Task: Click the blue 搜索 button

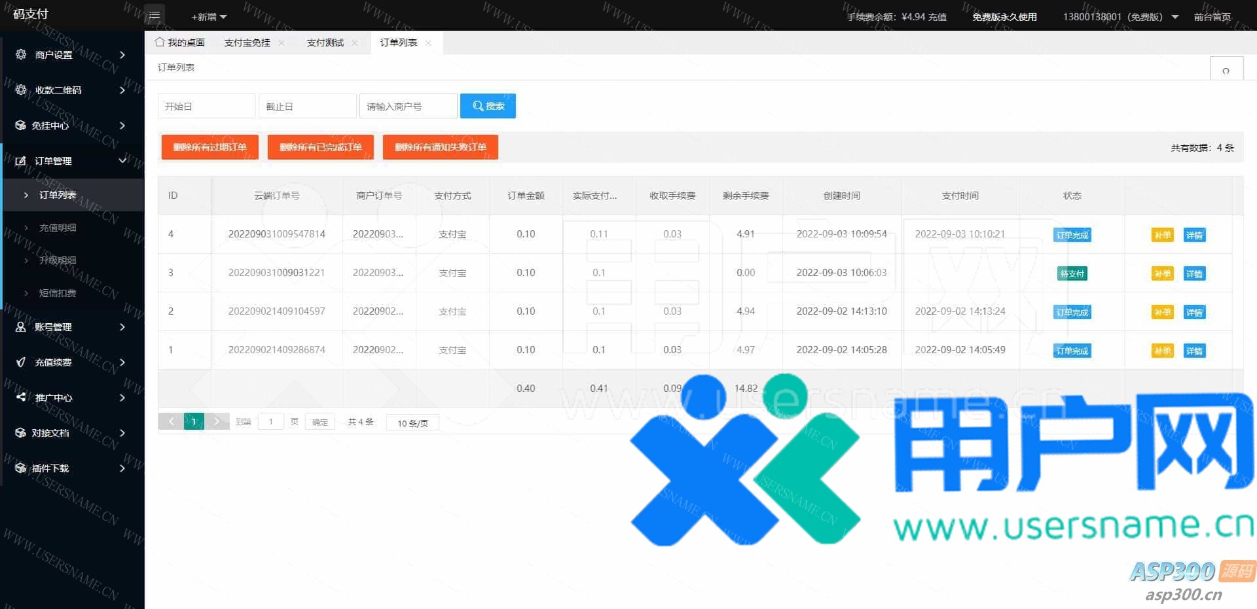Action: tap(488, 106)
